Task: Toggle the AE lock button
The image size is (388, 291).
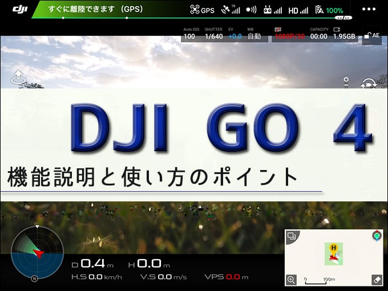Action: 371,35
